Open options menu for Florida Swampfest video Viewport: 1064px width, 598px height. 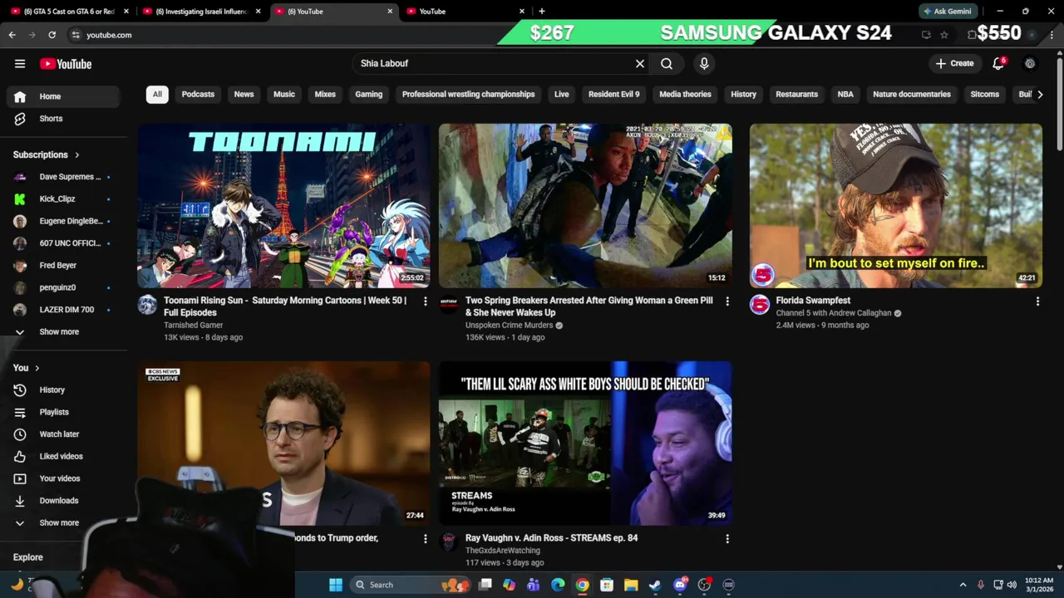pyautogui.click(x=1037, y=301)
